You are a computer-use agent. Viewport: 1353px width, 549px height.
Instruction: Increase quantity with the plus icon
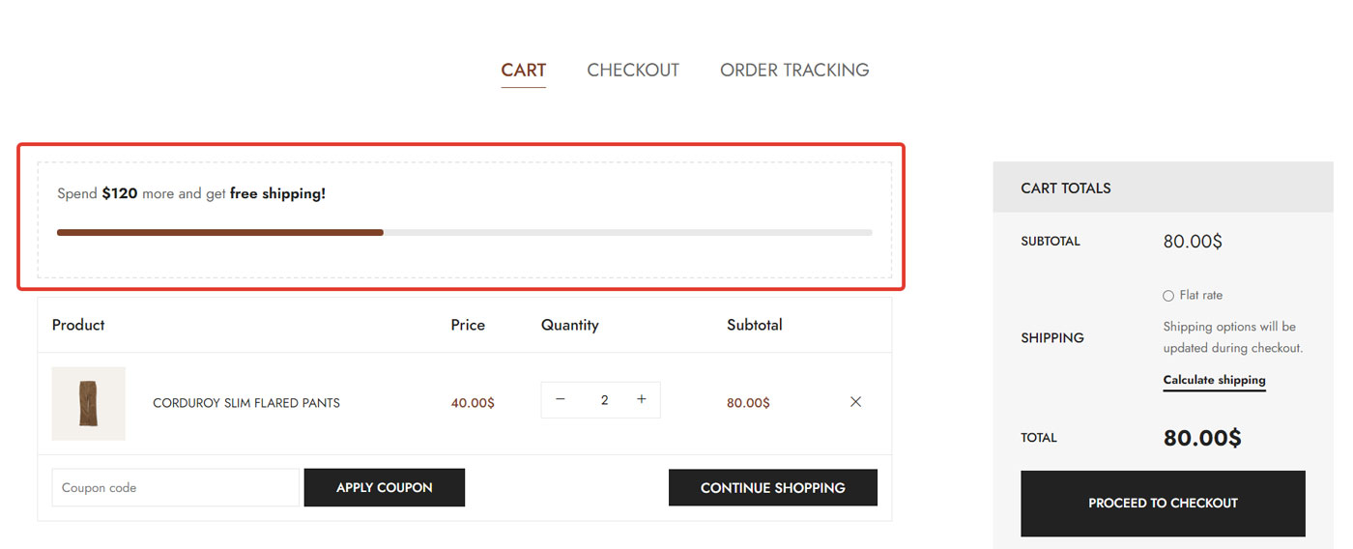641,399
